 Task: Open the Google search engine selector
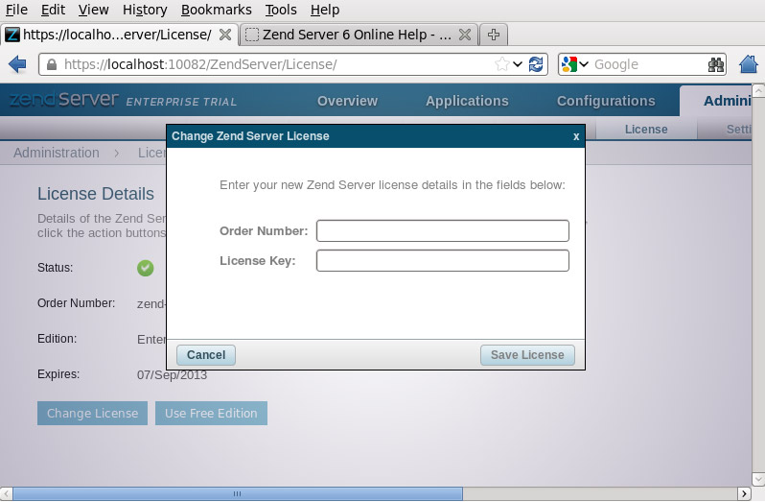click(x=575, y=64)
